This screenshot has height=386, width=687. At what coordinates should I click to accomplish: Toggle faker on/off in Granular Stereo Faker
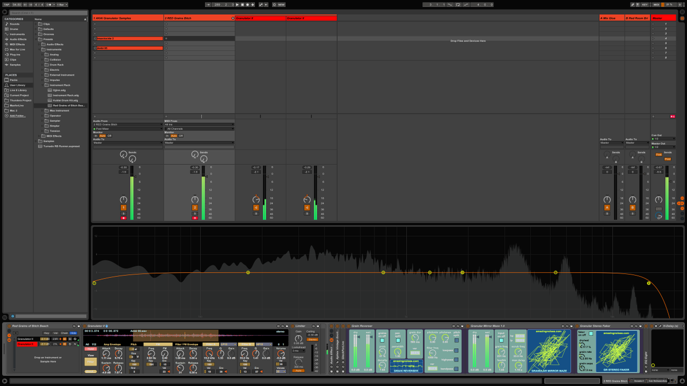pos(591,333)
